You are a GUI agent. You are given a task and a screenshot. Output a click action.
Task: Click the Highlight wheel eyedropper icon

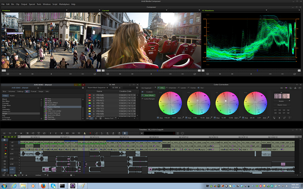click(x=240, y=118)
